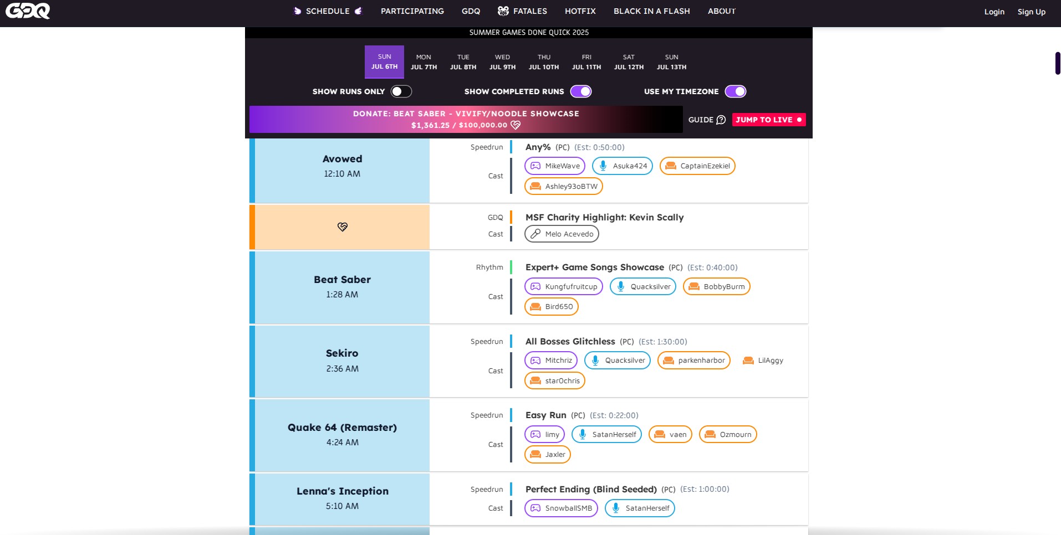Click Melo Acevedo's microphone icon

click(x=535, y=234)
